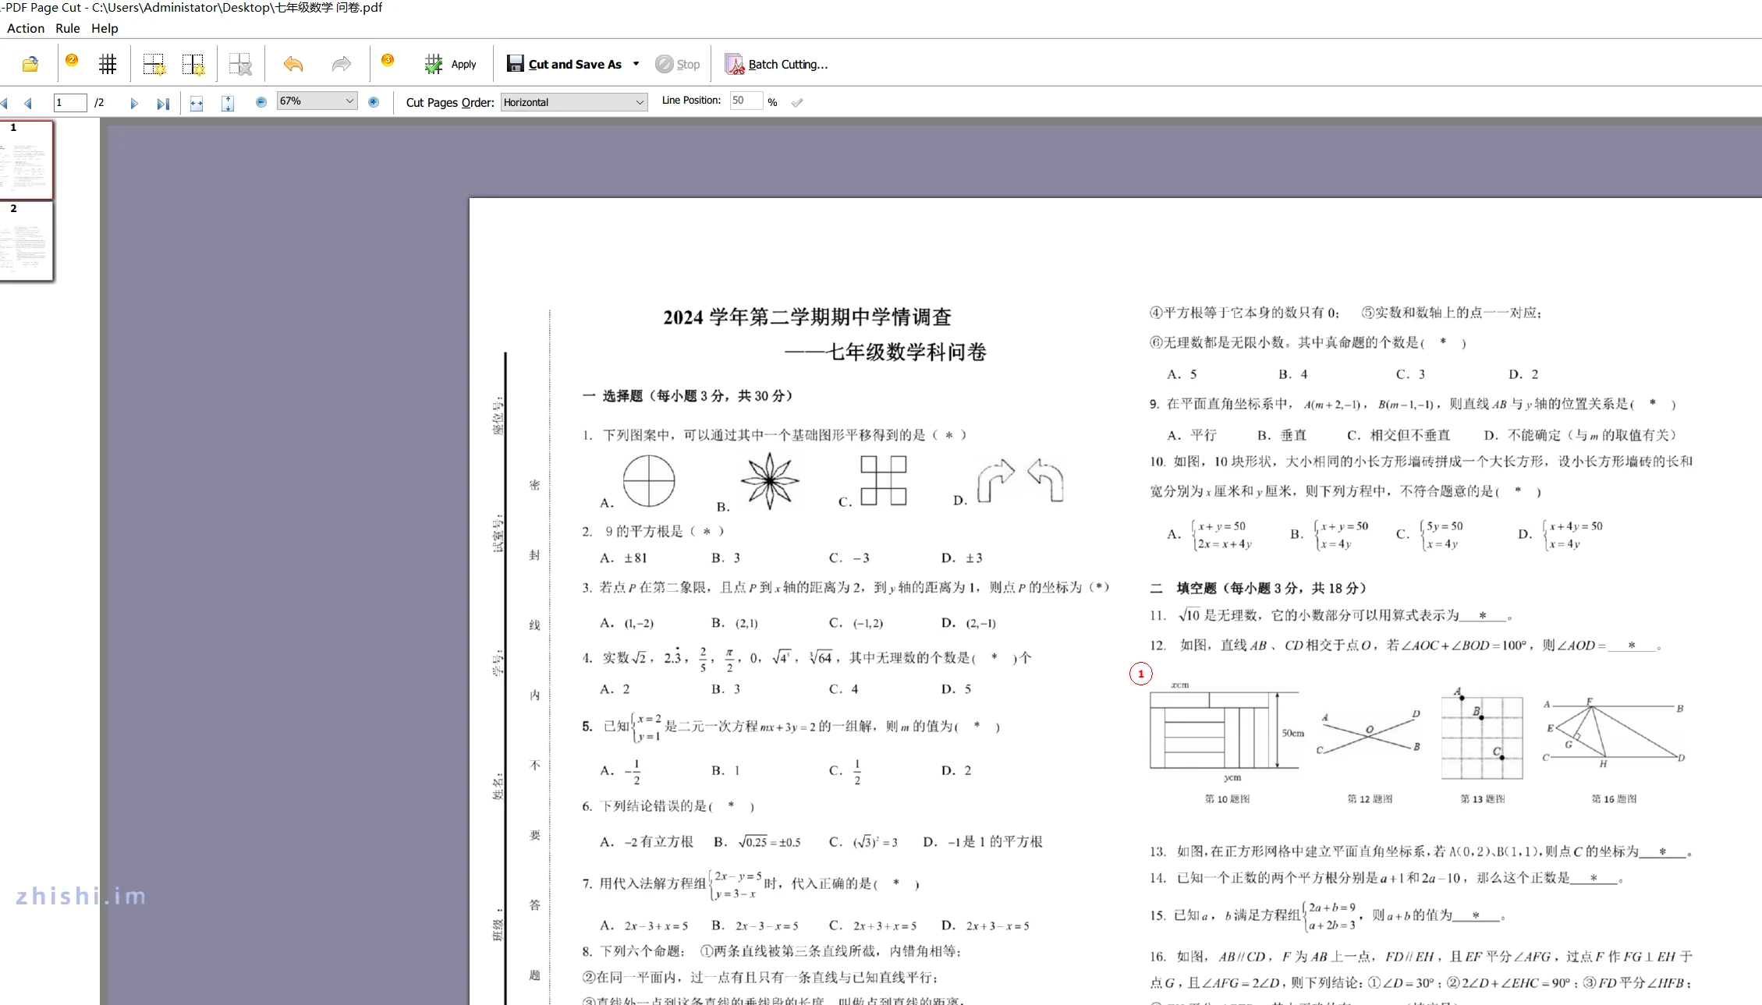Open the Help menu
Screen dimensions: 1762x1005
pos(105,28)
